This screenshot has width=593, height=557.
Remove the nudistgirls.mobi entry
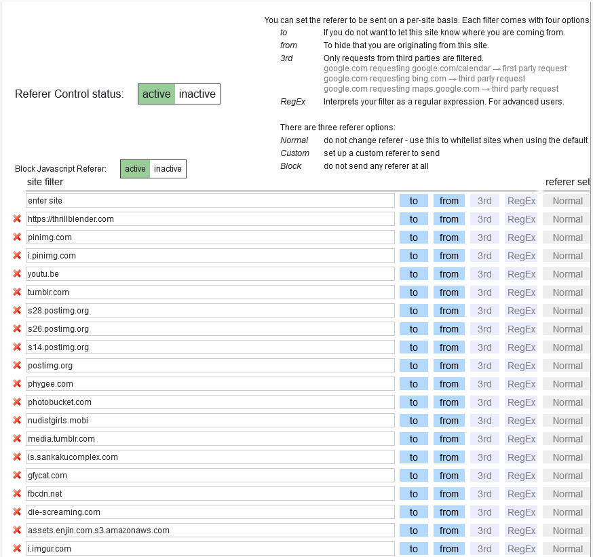coord(17,421)
